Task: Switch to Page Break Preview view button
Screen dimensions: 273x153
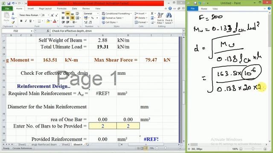Action: (145, 148)
